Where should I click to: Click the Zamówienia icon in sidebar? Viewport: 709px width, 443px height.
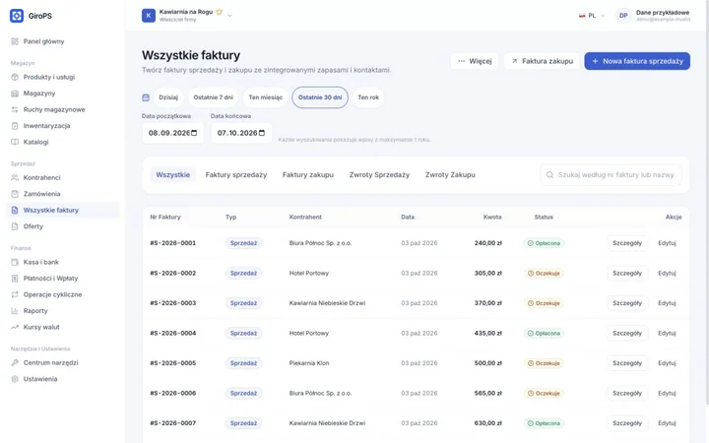(15, 194)
